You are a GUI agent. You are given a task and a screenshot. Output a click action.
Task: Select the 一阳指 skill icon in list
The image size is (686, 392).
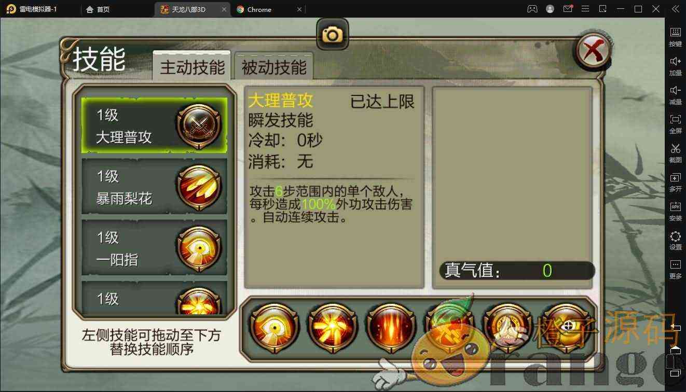pos(199,248)
